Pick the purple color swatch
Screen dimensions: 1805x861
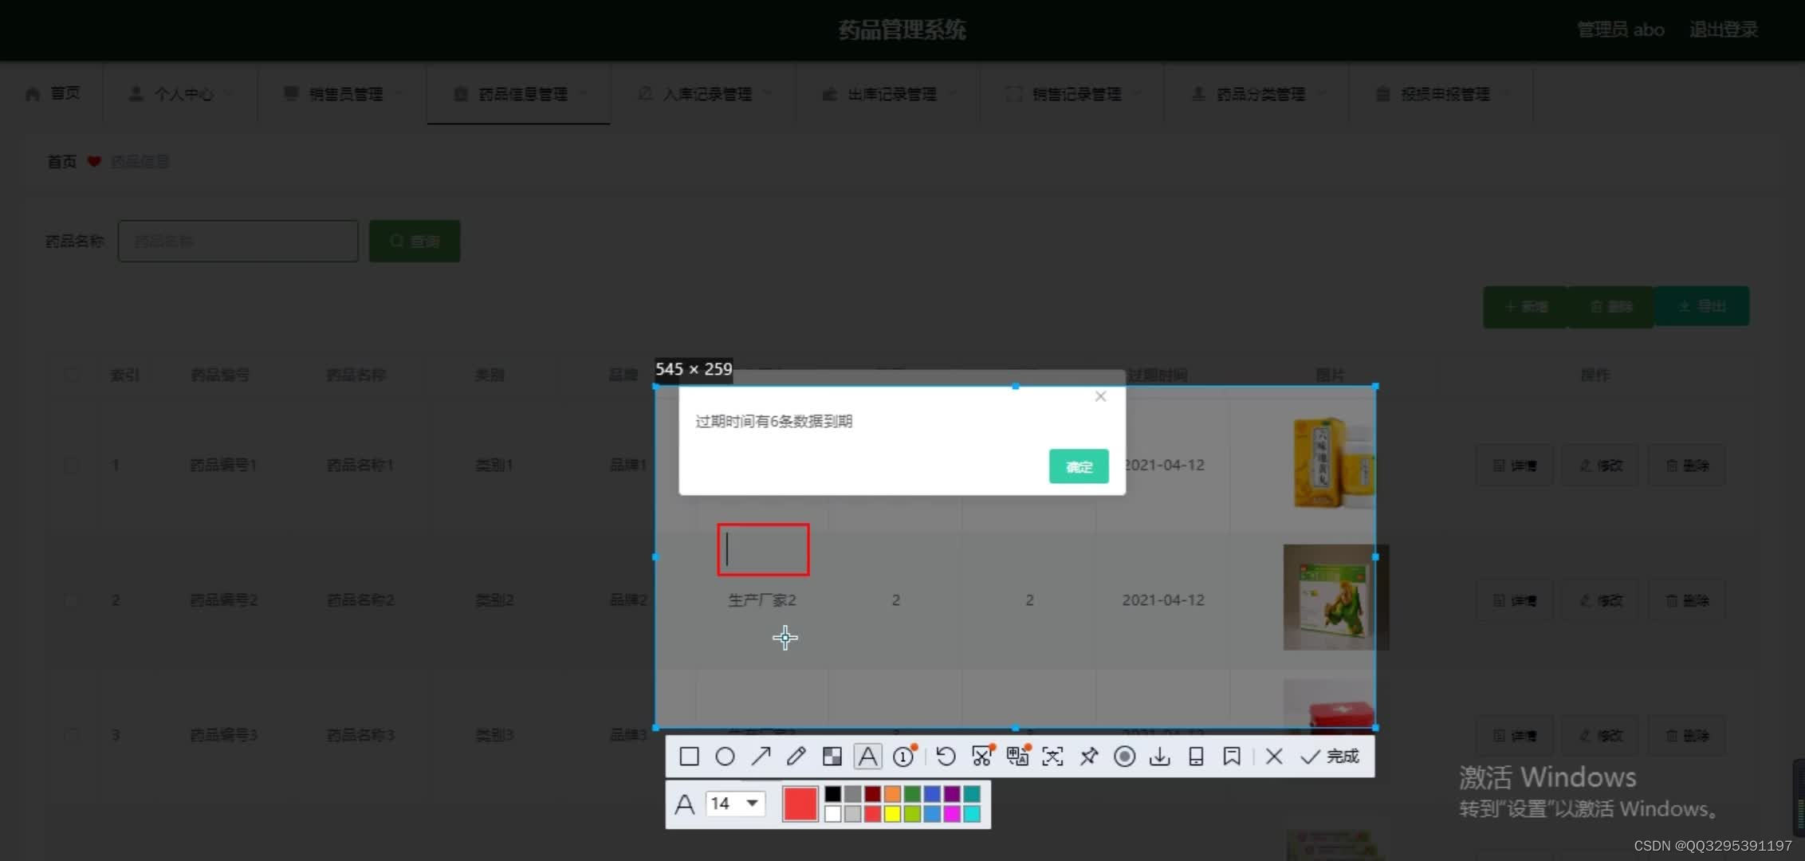click(x=952, y=794)
